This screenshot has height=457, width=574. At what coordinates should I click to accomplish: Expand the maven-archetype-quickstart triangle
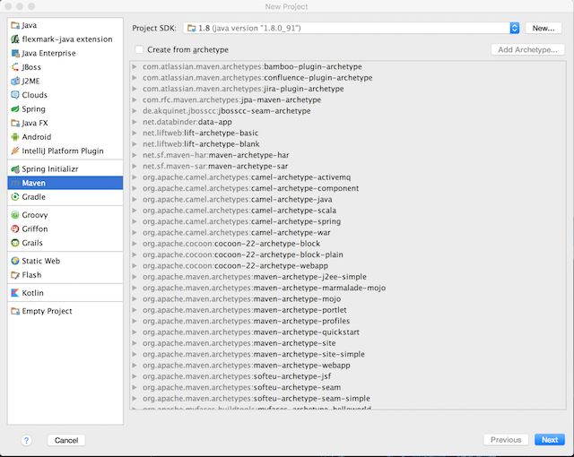(135, 332)
